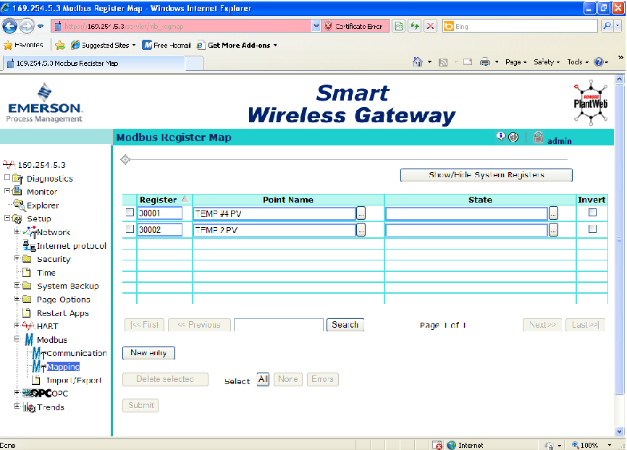This screenshot has width=627, height=450.
Task: Click the browser Forward arrow button
Action: (x=27, y=26)
